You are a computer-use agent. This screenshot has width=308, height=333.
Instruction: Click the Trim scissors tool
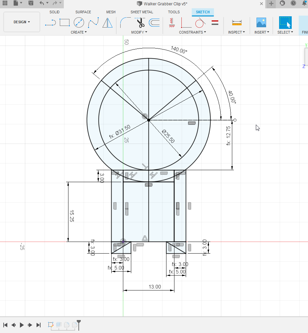click(140, 23)
